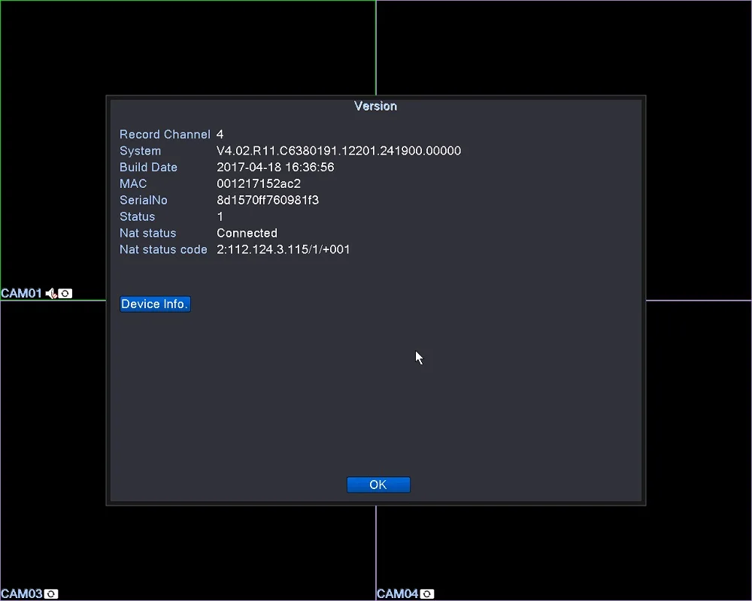Click the Record Channel label
Viewport: 752px width, 601px height.
coord(165,134)
